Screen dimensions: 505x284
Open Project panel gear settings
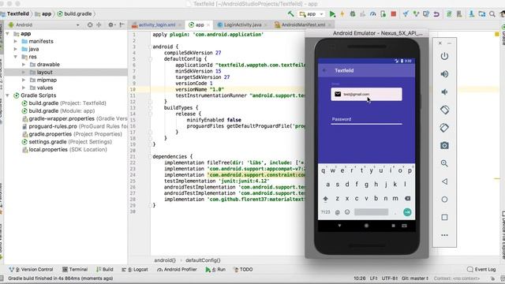[x=111, y=24]
